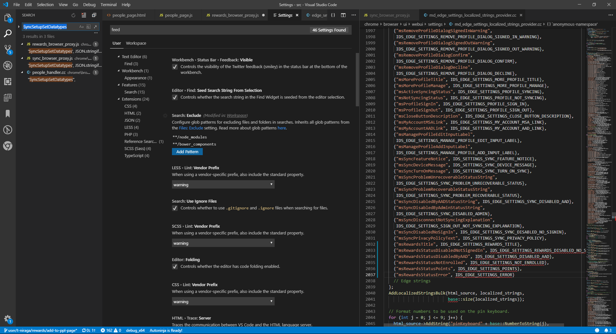The image size is (616, 334).
Task: Click the errors and warnings count in status bar
Action: 111,330
